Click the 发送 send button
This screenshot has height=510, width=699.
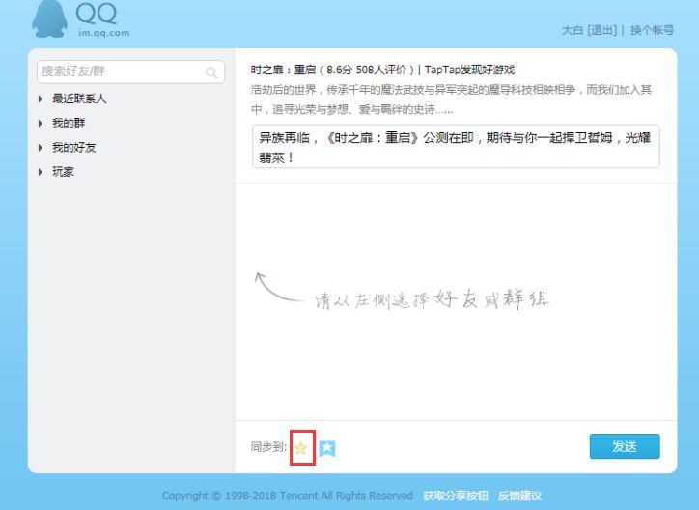(x=625, y=446)
